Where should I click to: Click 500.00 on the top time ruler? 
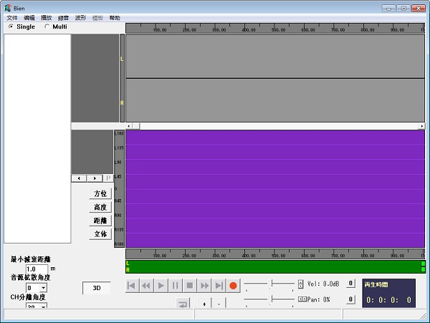(x=278, y=29)
